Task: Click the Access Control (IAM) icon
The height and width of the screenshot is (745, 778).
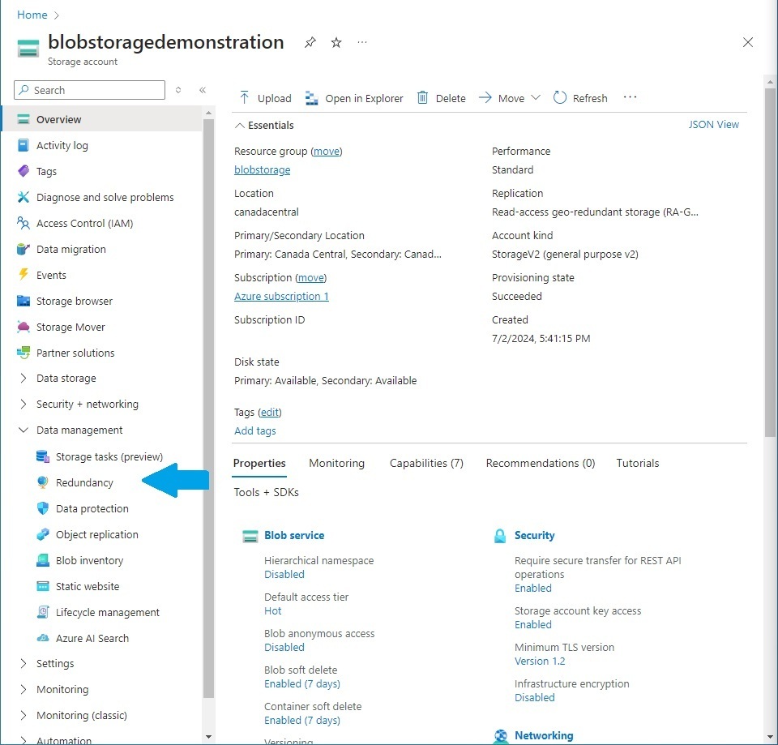Action: tap(24, 223)
